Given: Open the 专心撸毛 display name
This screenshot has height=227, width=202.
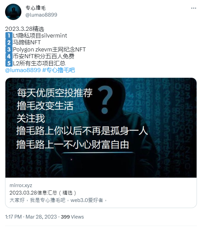Looking at the screenshot, I should [x=36, y=8].
